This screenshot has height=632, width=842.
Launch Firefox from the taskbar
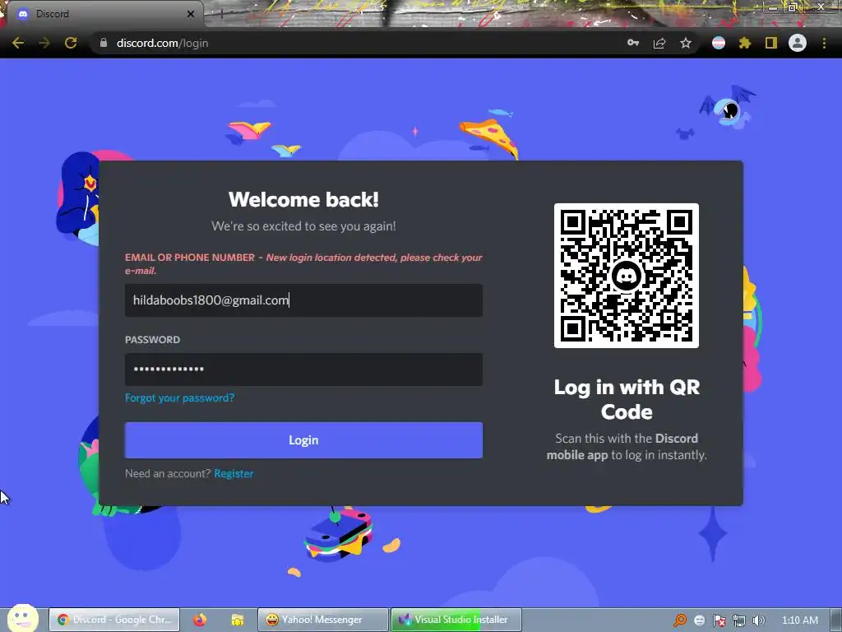coord(200,620)
